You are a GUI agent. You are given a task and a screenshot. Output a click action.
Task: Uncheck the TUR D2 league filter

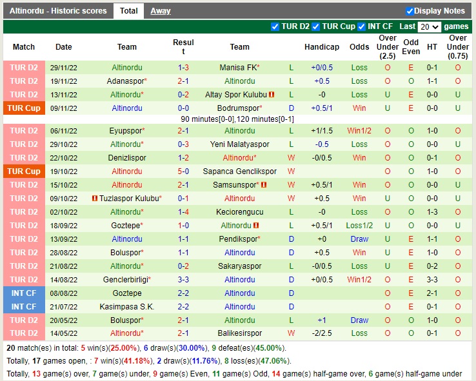[275, 26]
